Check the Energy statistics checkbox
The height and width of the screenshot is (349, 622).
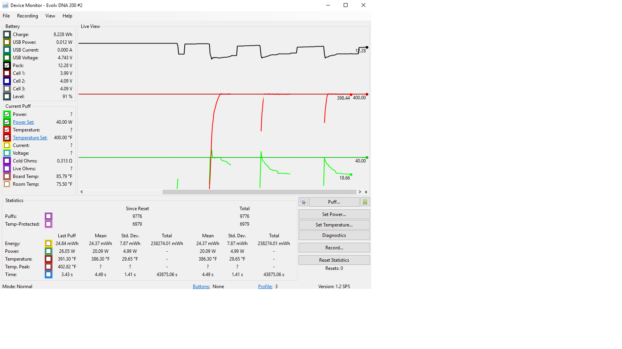(48, 244)
